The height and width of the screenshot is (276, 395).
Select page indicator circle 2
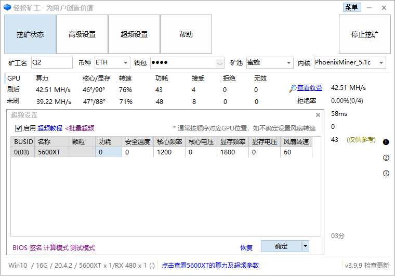click(386, 158)
